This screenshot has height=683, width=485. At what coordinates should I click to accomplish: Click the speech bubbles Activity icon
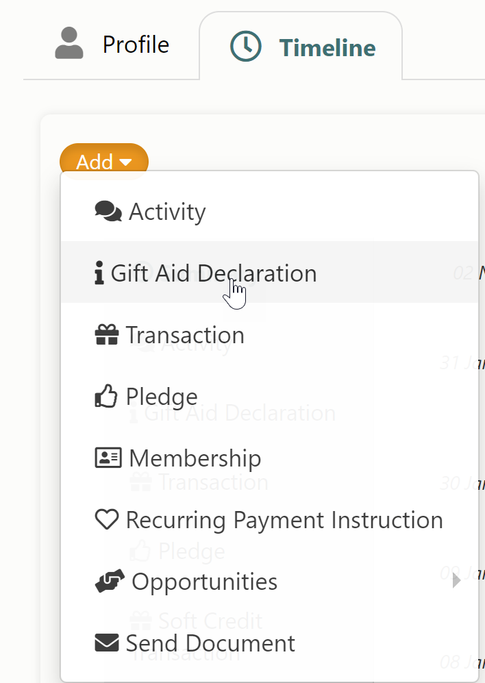(108, 211)
